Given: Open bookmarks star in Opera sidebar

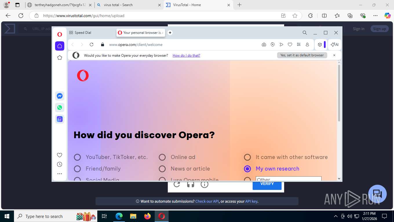Looking at the screenshot, I should [60, 58].
